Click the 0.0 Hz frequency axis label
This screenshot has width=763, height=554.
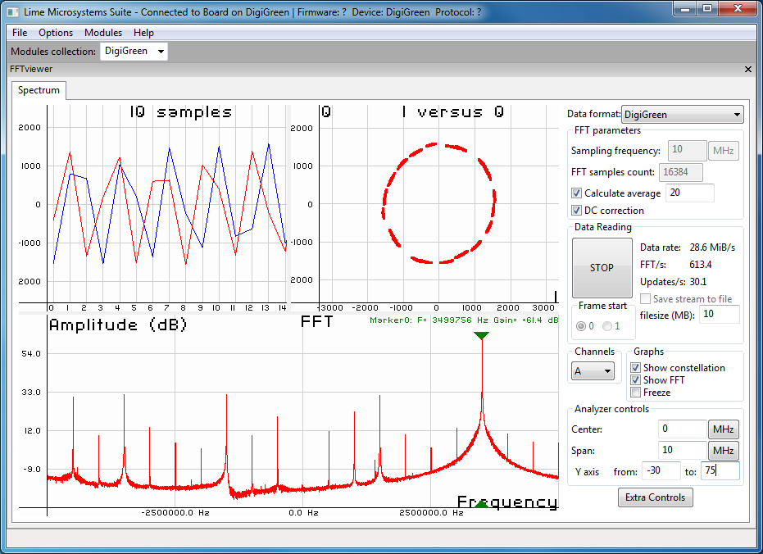point(303,513)
